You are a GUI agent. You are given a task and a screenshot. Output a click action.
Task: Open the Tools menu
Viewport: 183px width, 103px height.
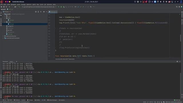[42, 5]
